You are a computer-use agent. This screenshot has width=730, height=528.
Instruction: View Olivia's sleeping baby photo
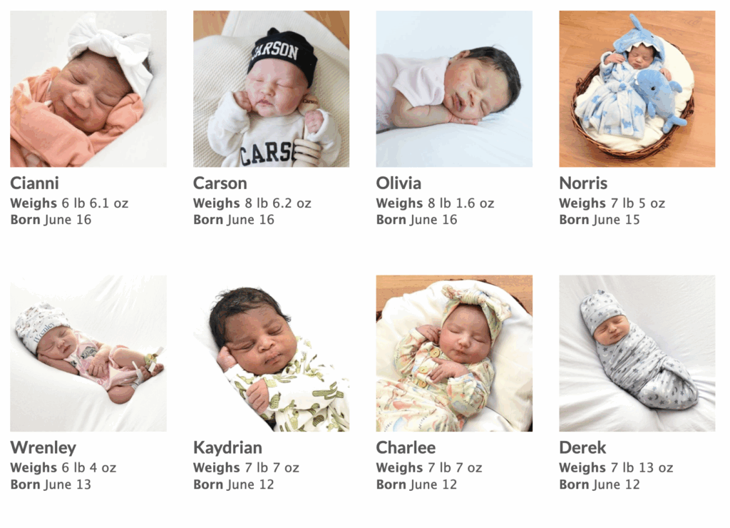(454, 89)
